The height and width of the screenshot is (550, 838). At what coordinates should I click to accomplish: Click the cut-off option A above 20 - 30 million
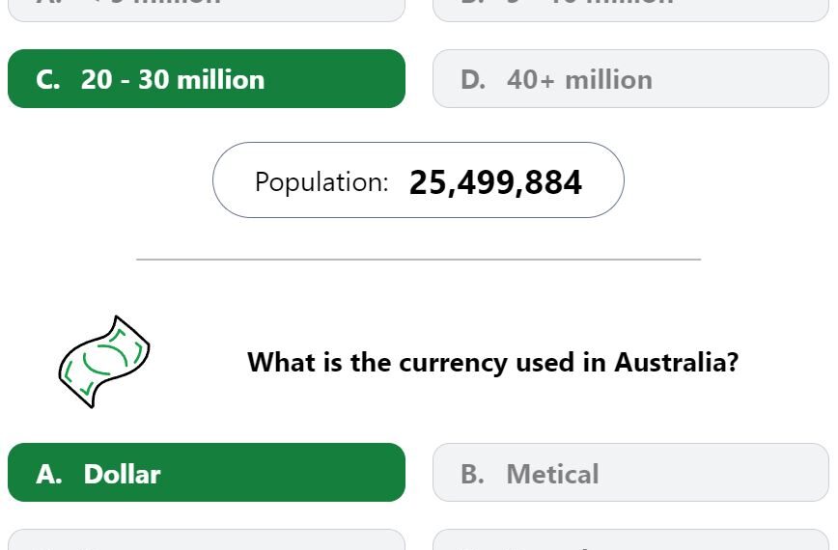pos(207,10)
